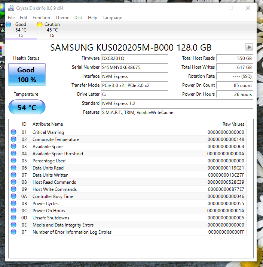263x267 pixels.
Task: Select the Composite Temperature attribute name
Action: pyautogui.click(x=56, y=139)
